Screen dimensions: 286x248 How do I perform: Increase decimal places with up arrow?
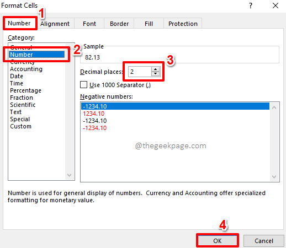tap(155, 69)
